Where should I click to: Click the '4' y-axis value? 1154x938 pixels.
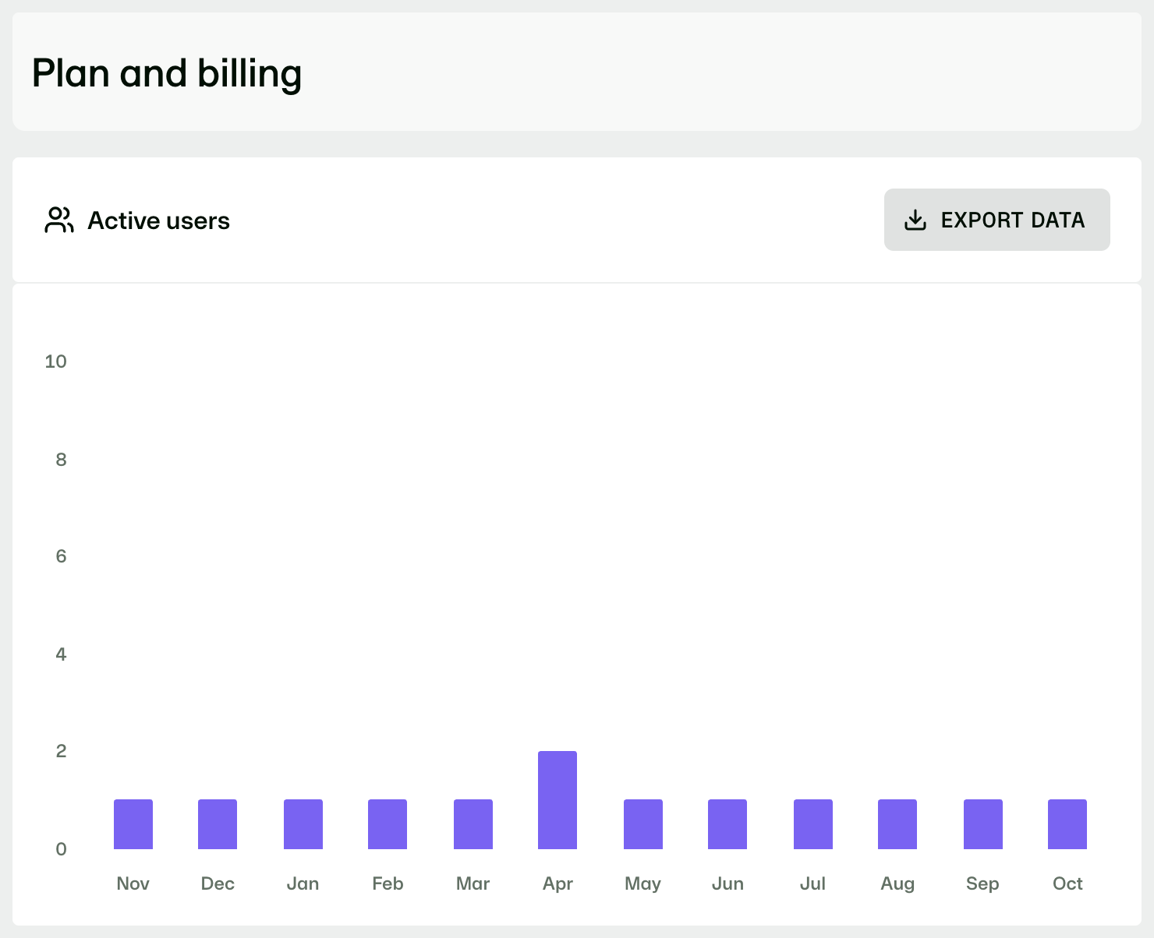tap(61, 654)
